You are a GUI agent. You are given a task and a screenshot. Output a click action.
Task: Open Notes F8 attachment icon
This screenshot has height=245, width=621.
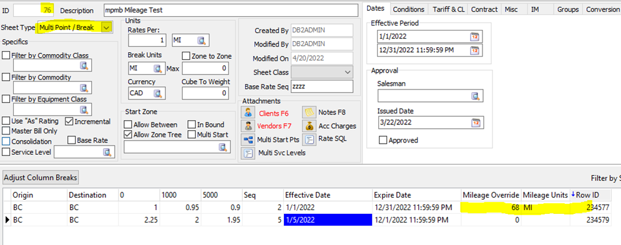click(x=309, y=113)
